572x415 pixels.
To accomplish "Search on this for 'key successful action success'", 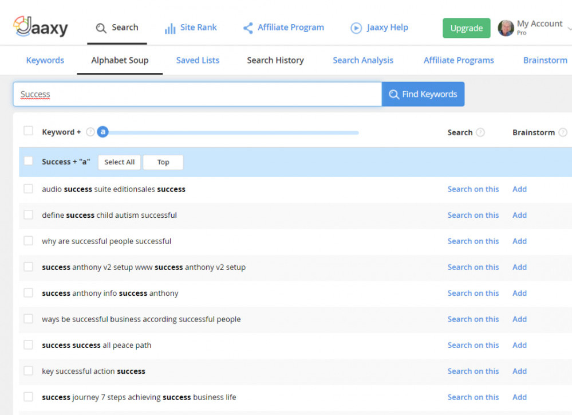I will 473,371.
